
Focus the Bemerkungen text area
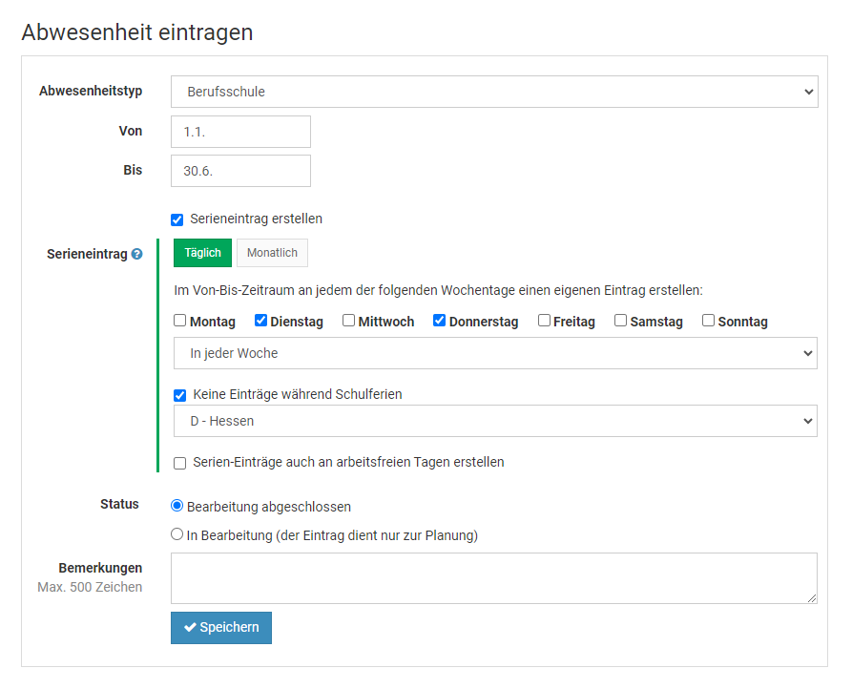pyautogui.click(x=494, y=578)
